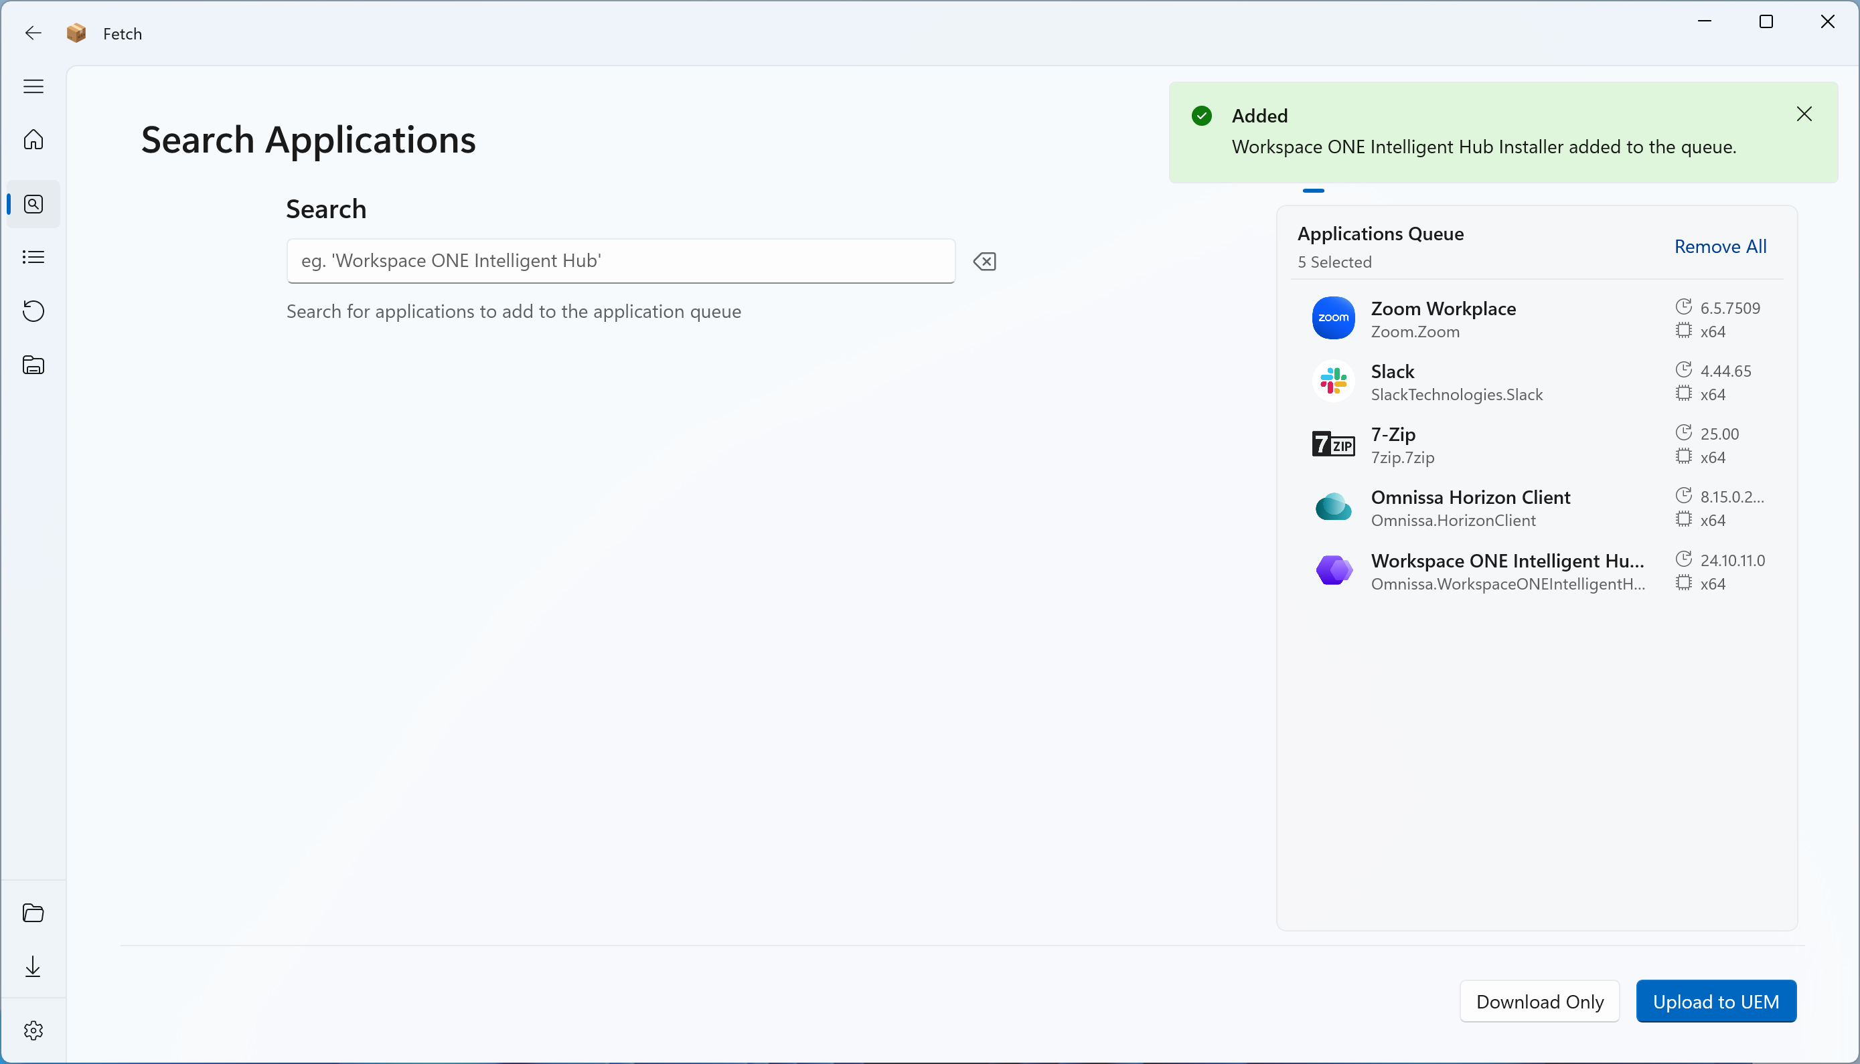Click the Download Only button
1860x1064 pixels.
(1539, 1001)
